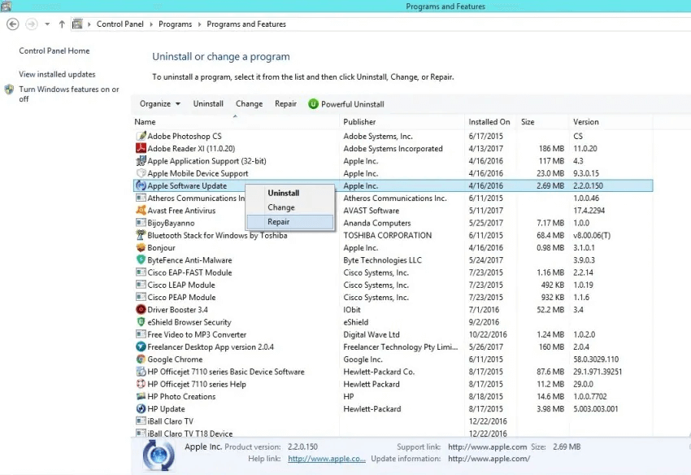Open recent locations dropdown arrow
The height and width of the screenshot is (475, 691).
pyautogui.click(x=47, y=24)
